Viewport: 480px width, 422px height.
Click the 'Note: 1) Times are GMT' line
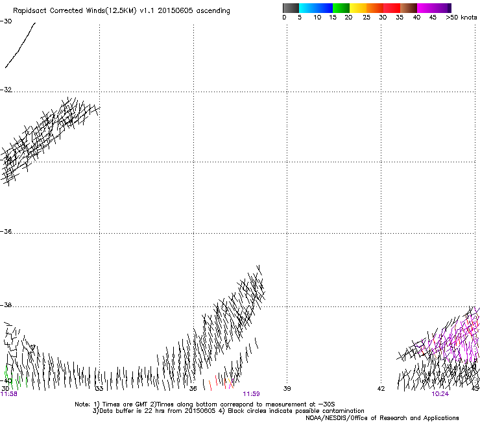[x=205, y=404]
